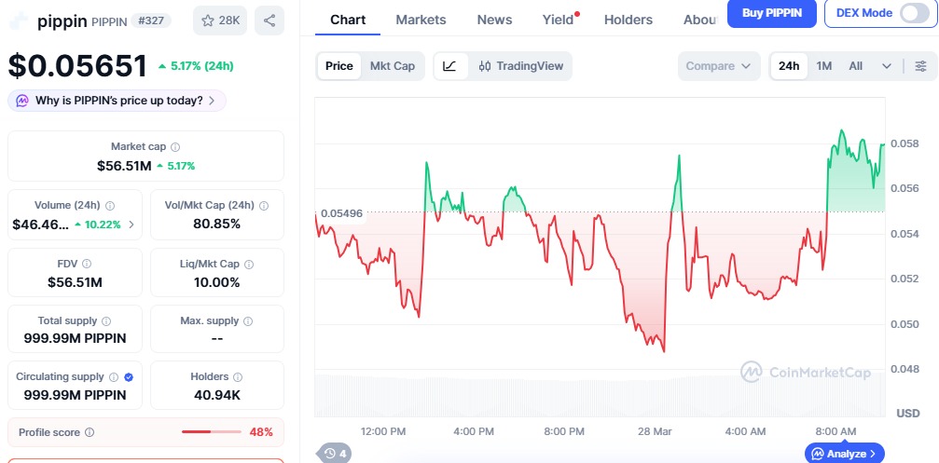Viewport: 939px width, 463px height.
Task: Click the 28 Mar date marker on chart axis
Action: pos(655,431)
